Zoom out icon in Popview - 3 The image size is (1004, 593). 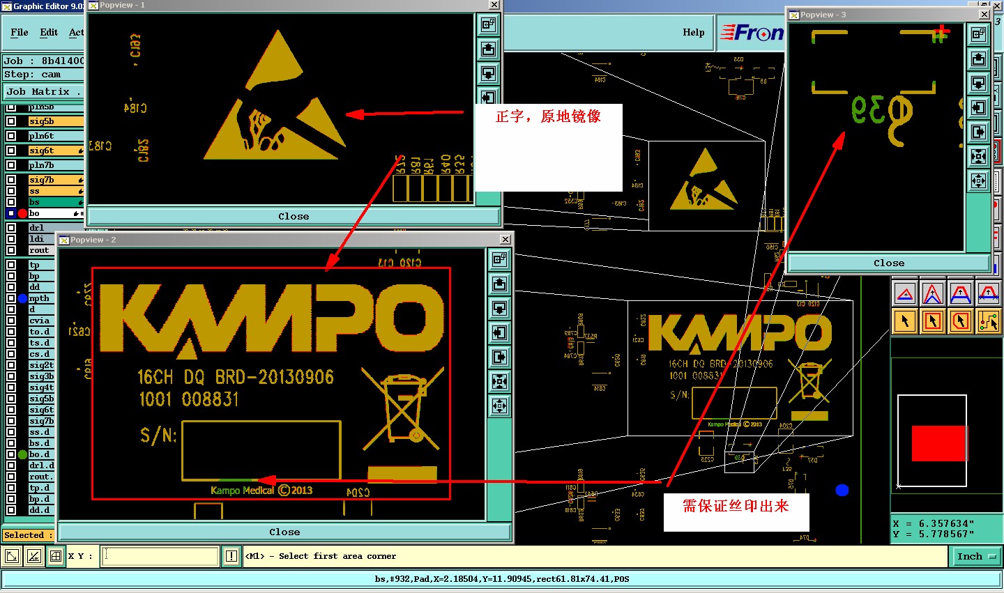pos(979,181)
